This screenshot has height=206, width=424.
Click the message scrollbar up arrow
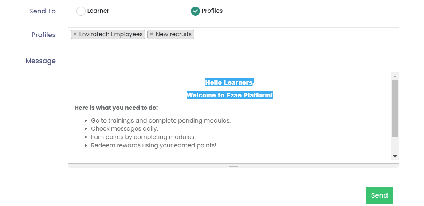tap(395, 76)
